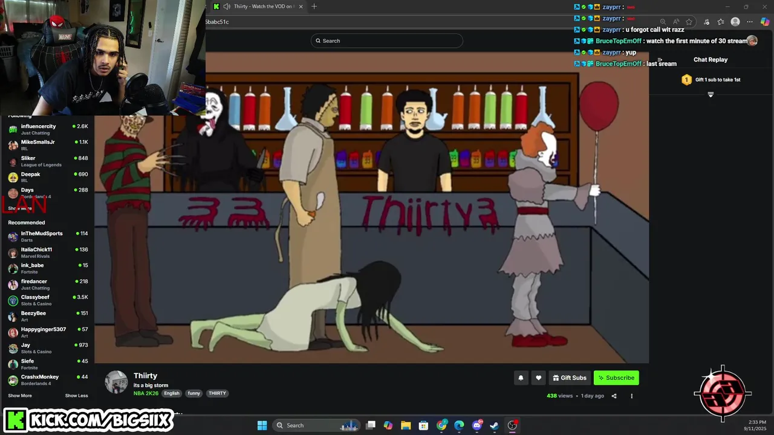The width and height of the screenshot is (774, 435).
Task: Open Copilot from the taskbar
Action: click(388, 425)
